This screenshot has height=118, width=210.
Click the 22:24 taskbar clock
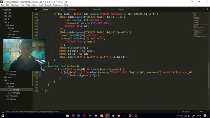pyautogui.click(x=199, y=116)
